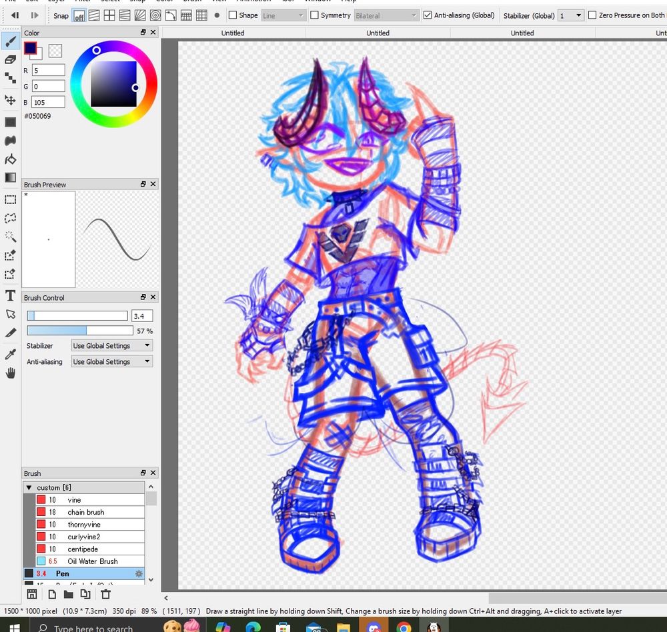Image resolution: width=667 pixels, height=632 pixels.
Task: Select the Select Pen tool
Action: click(10, 255)
